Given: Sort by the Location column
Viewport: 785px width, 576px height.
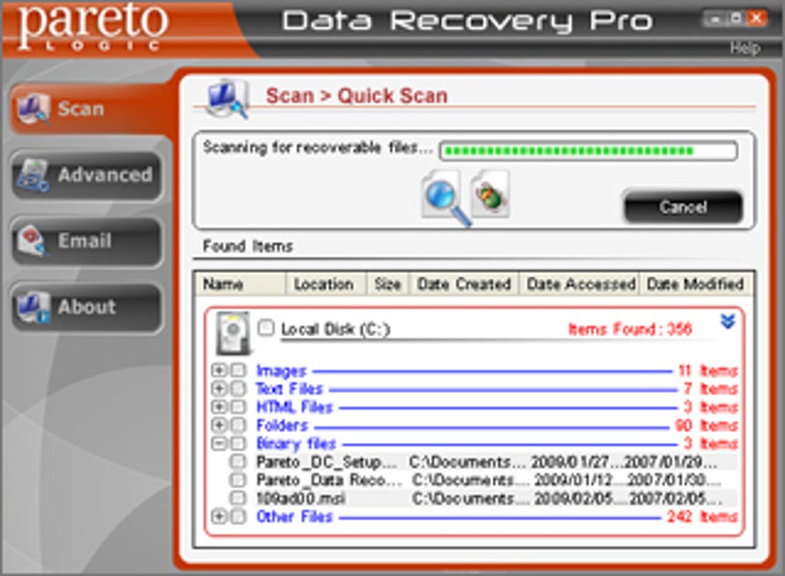Looking at the screenshot, I should 326,285.
